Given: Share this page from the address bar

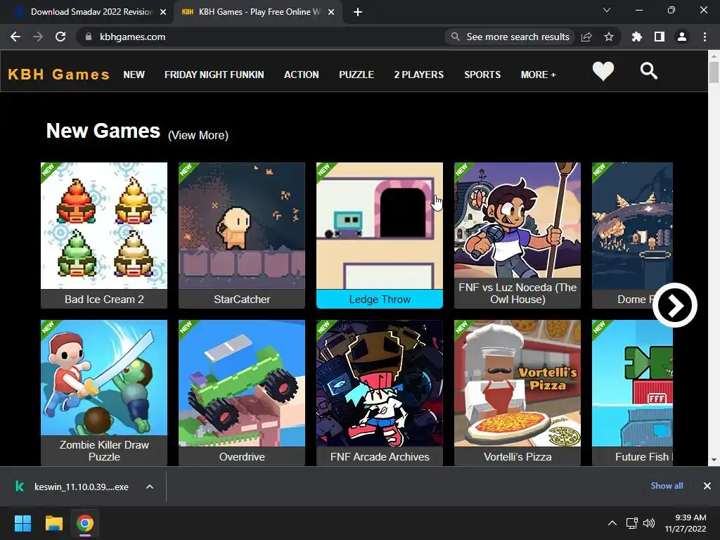Looking at the screenshot, I should click(x=586, y=37).
